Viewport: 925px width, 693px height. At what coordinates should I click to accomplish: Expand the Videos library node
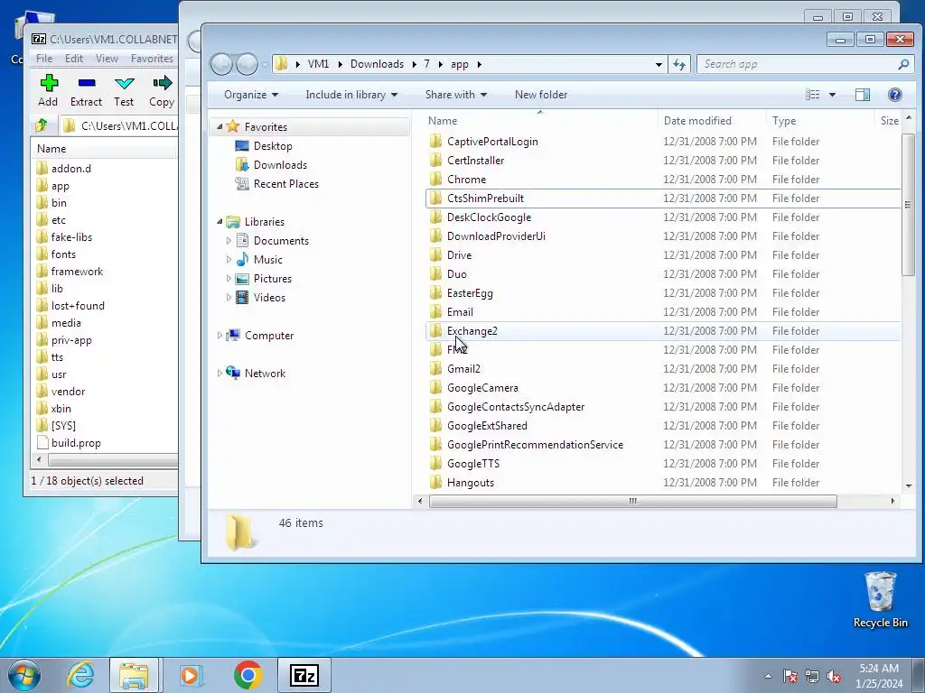tap(229, 298)
